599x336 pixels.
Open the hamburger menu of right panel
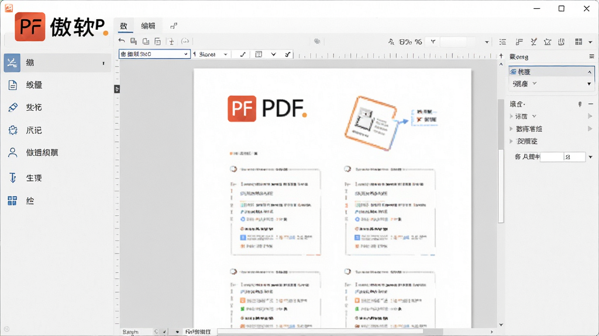coord(591,57)
